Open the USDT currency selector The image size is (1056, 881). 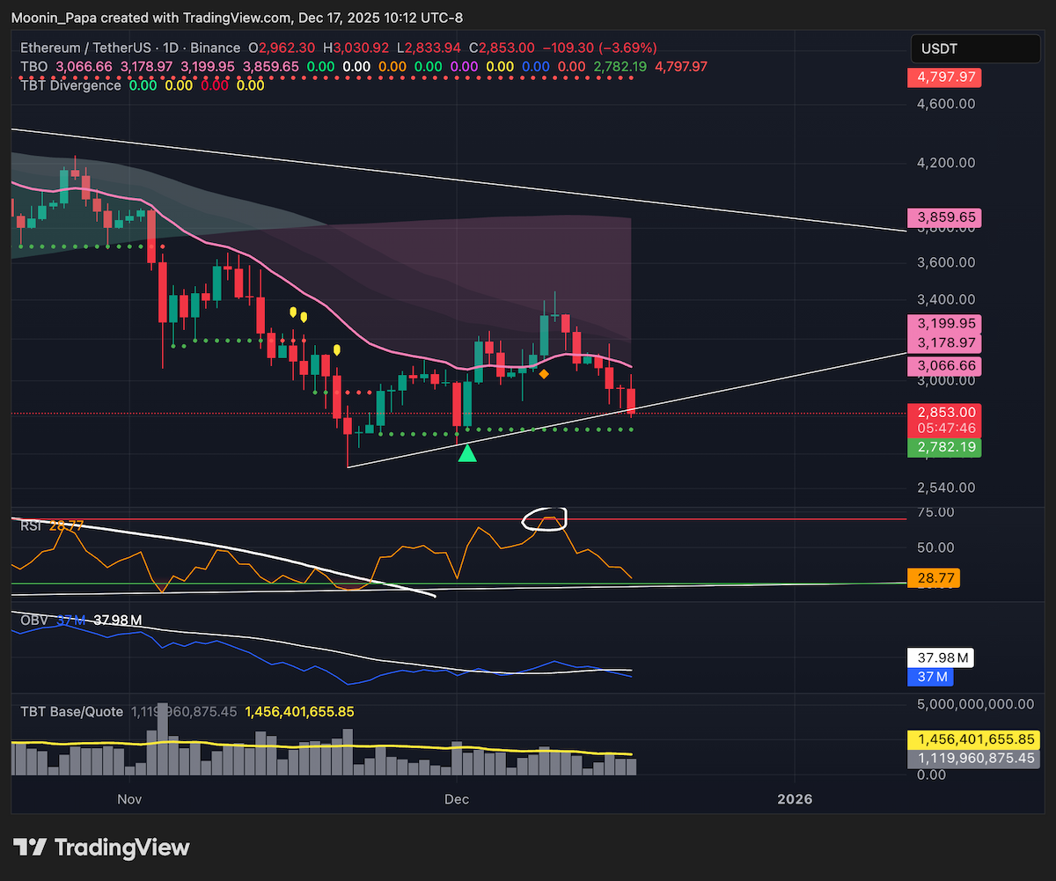click(x=975, y=50)
